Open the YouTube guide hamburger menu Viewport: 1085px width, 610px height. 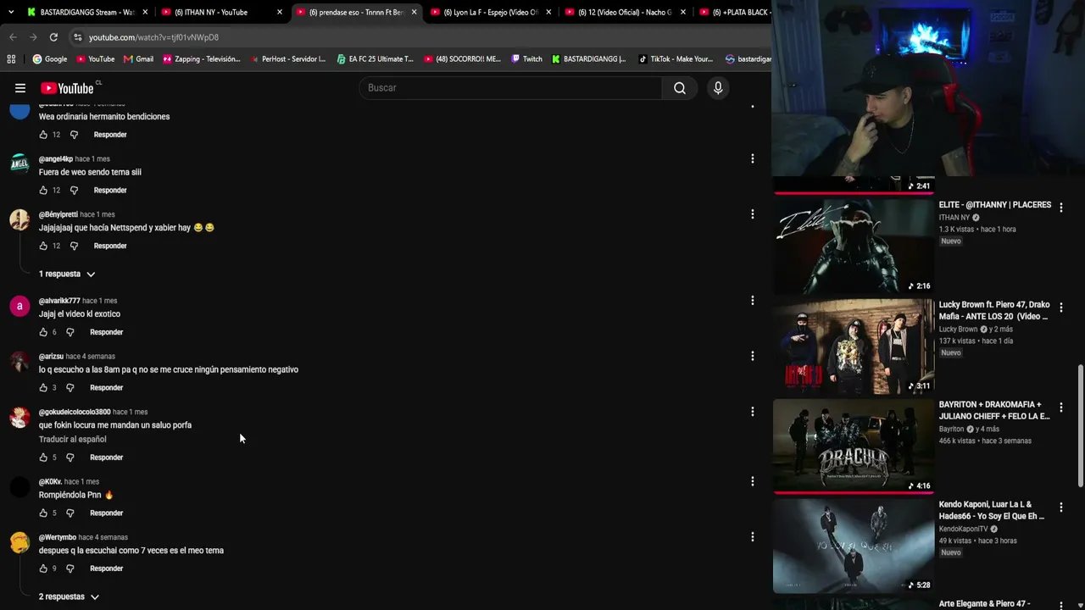point(20,88)
